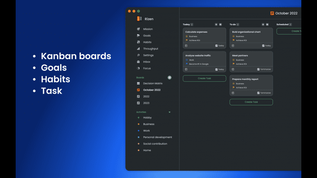Click Tomorrow date on Prepare monthly report card
This screenshot has height=178, width=317.
tap(264, 93)
